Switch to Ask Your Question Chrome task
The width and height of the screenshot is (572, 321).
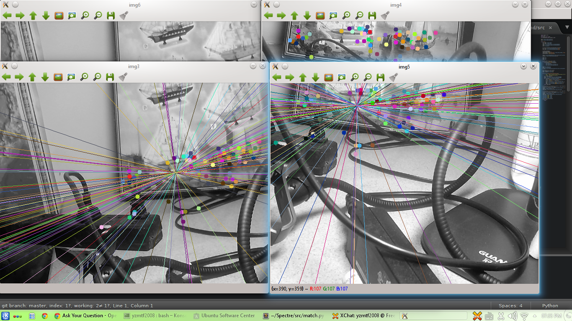[85, 316]
